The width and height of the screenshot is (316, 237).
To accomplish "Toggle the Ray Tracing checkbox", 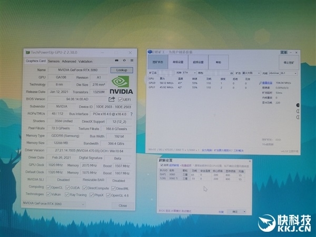I will coord(67,194).
